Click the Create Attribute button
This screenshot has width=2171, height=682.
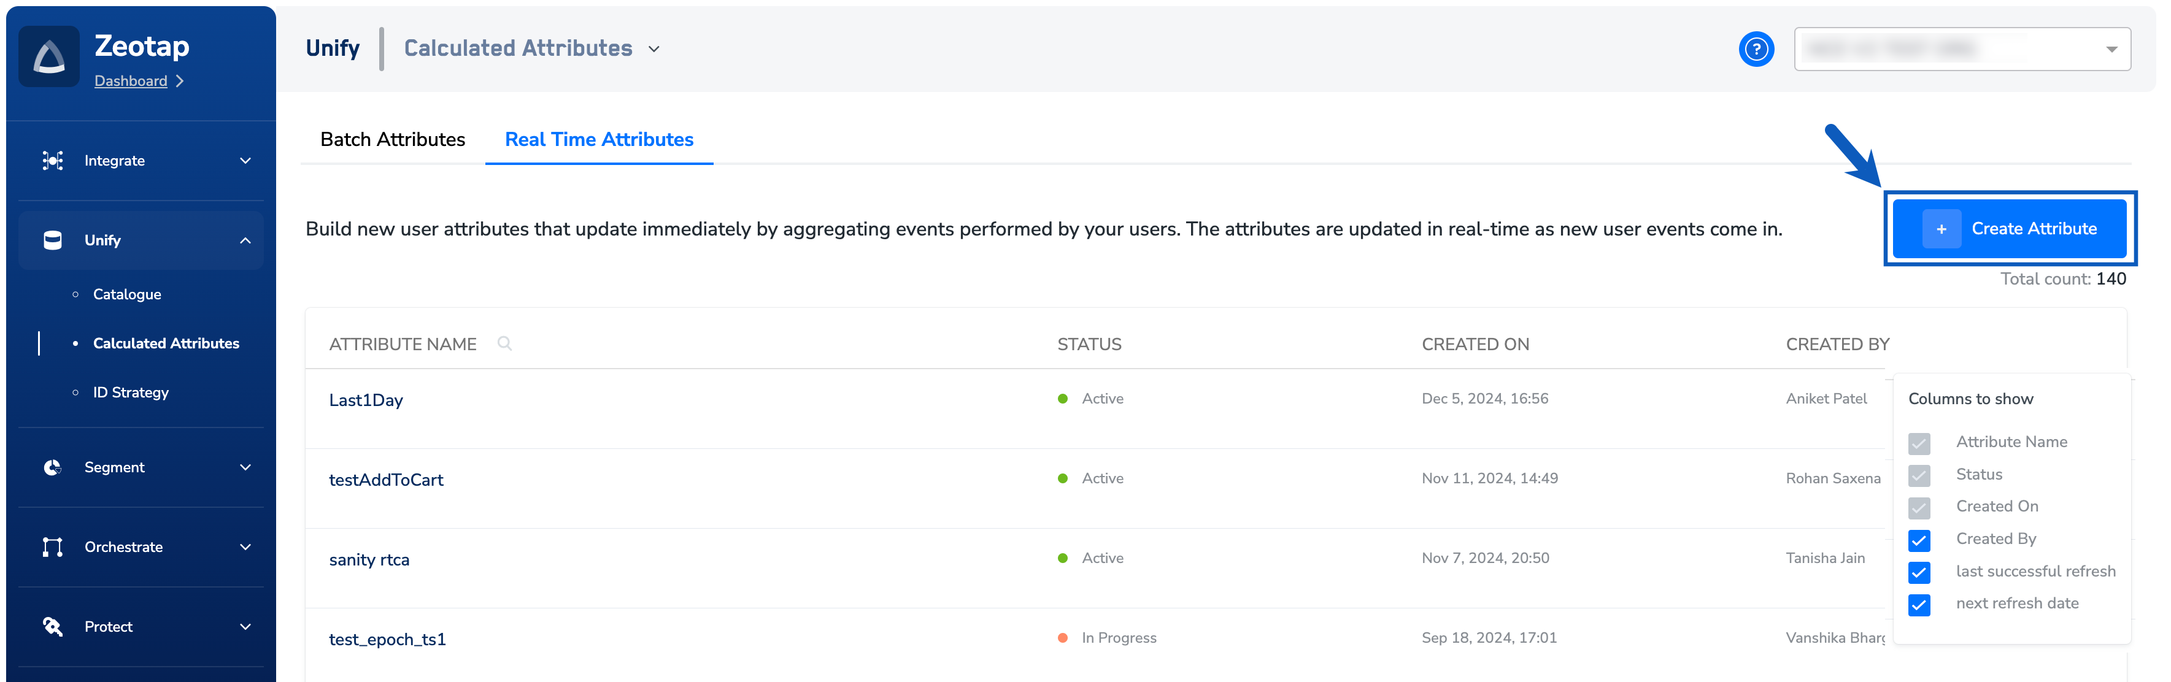pos(2009,229)
